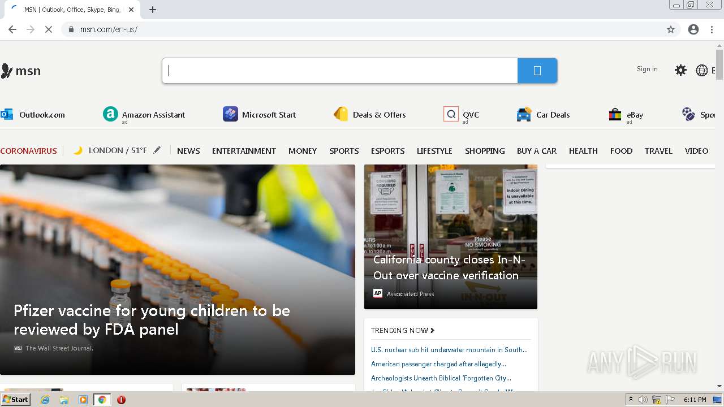Click the taskbar volume speaker icon

[x=643, y=400]
